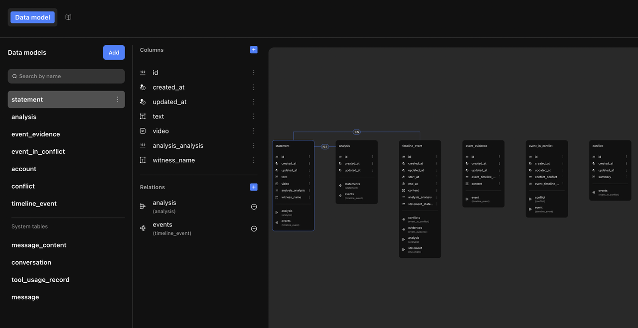Open conflict_conflict options in event_in_conflict diagram card
This screenshot has height=328, width=638.
(563, 177)
